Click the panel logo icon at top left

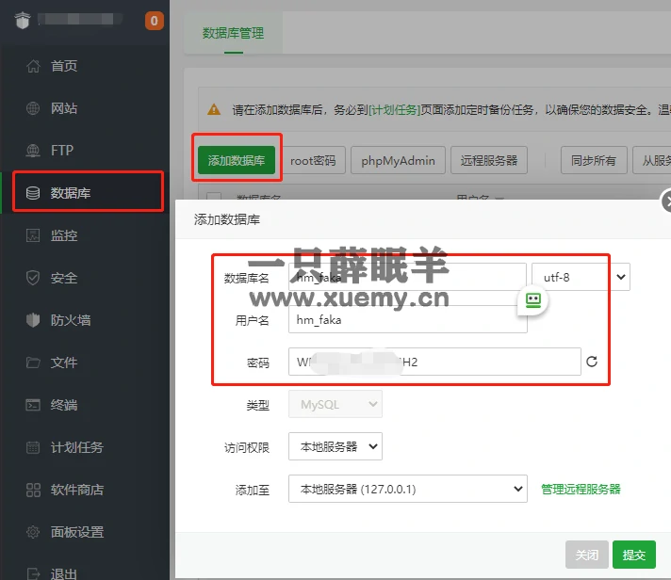click(x=23, y=20)
